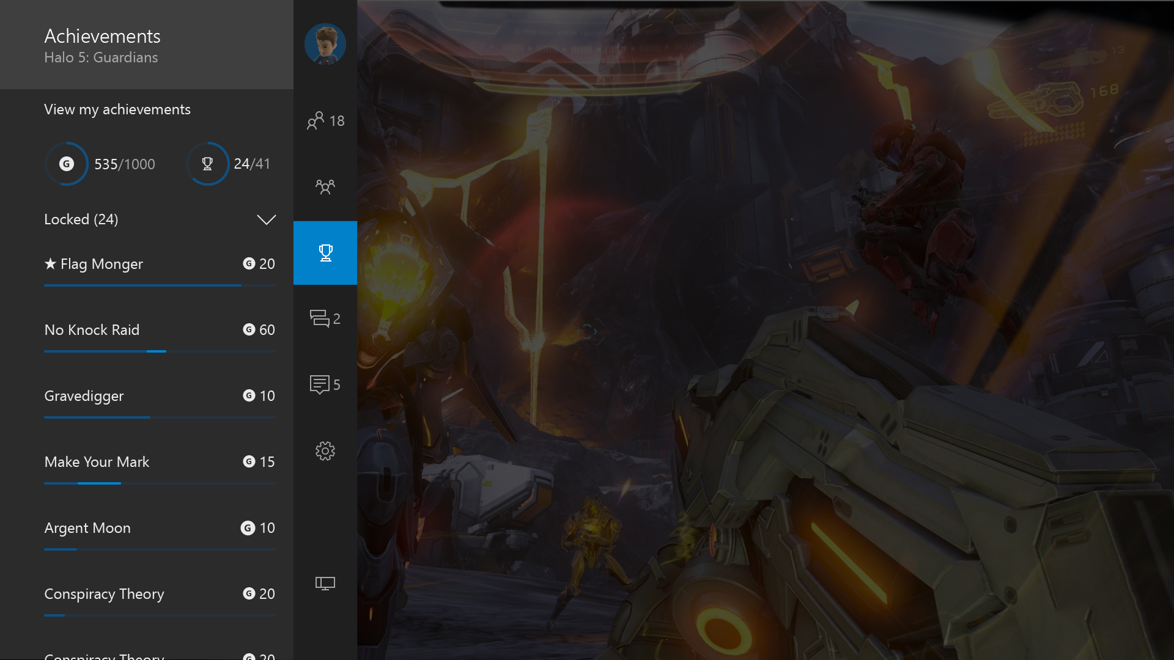Open Messages icon showing 2

click(x=325, y=318)
